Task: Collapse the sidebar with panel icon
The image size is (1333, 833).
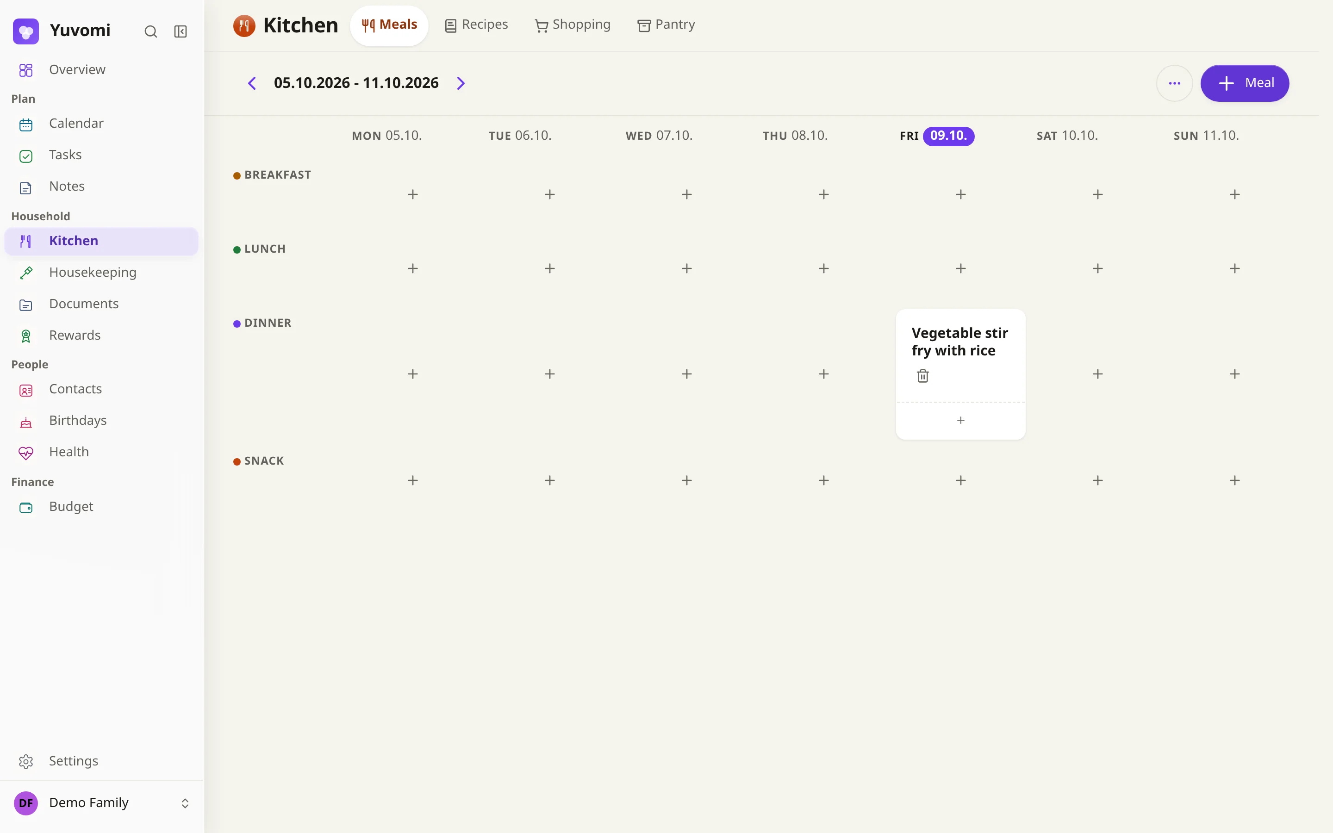Action: coord(181,31)
